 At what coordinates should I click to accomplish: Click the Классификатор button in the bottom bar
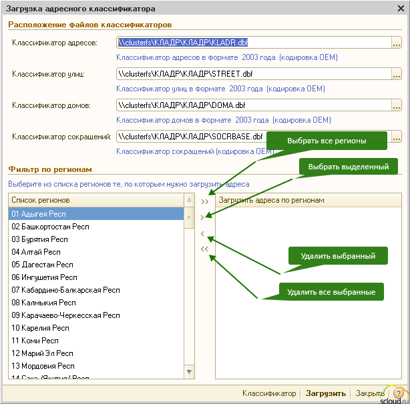[269, 393]
